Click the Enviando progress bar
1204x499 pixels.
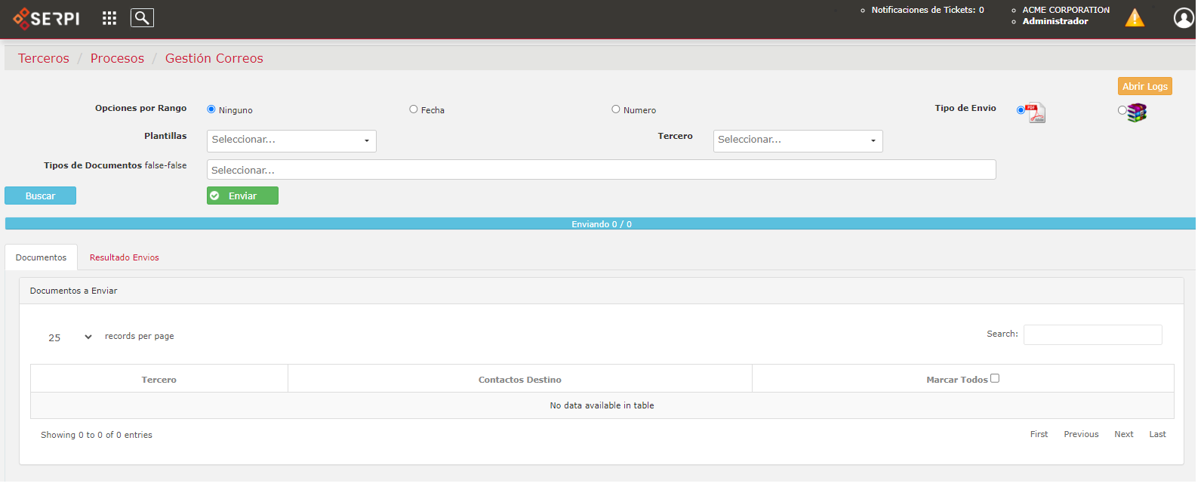pyautogui.click(x=601, y=224)
